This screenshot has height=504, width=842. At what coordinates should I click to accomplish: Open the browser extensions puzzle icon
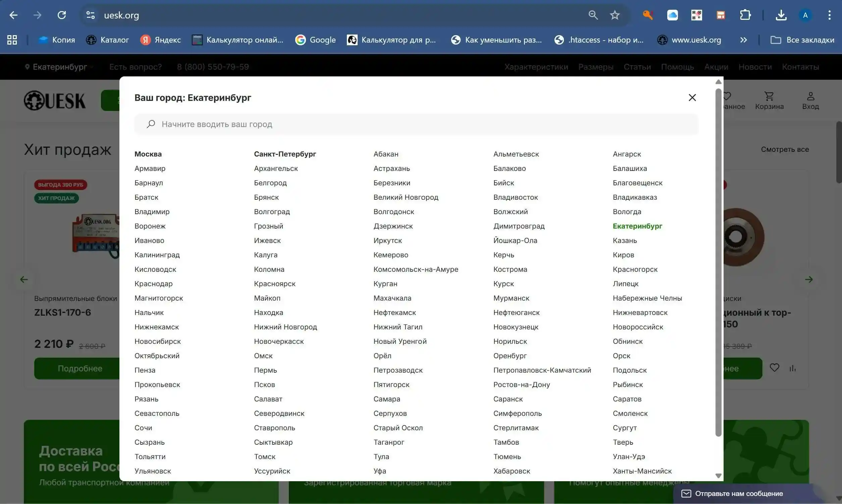click(745, 15)
